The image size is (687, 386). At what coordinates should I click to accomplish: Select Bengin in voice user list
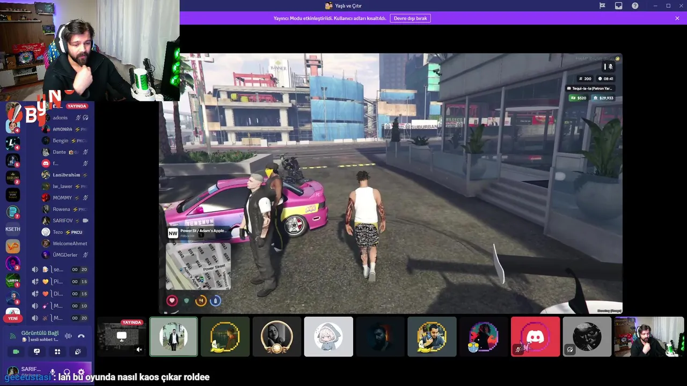click(x=65, y=140)
